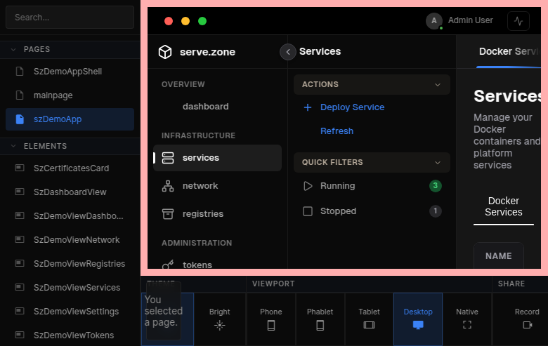
Task: Open network in the infrastructure menu
Action: click(x=200, y=186)
